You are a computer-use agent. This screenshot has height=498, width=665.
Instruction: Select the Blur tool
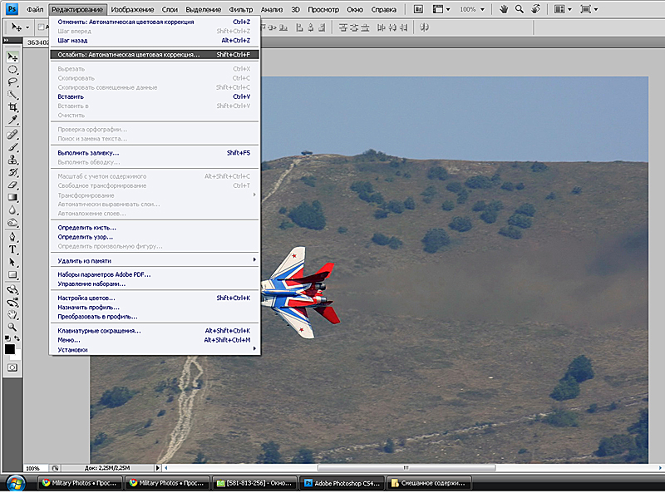12,210
